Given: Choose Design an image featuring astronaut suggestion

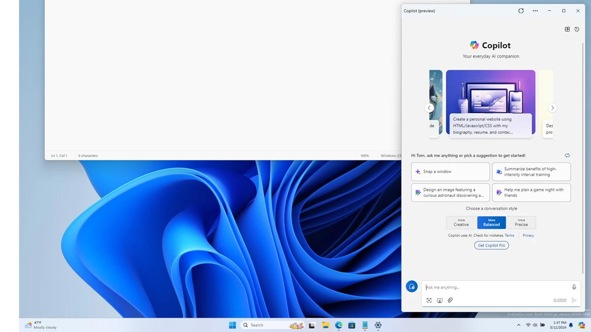Looking at the screenshot, I should point(451,192).
